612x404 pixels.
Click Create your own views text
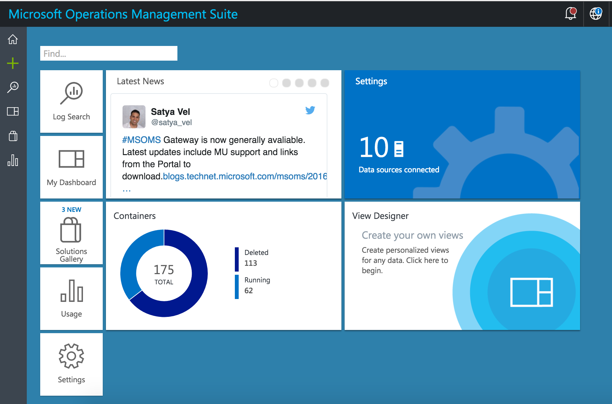tap(412, 235)
